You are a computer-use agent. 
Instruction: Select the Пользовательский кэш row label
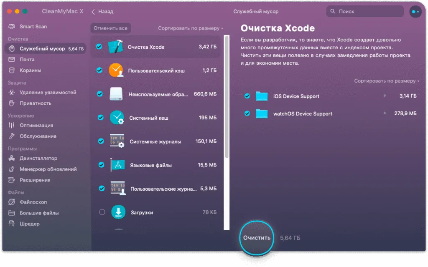coord(156,71)
